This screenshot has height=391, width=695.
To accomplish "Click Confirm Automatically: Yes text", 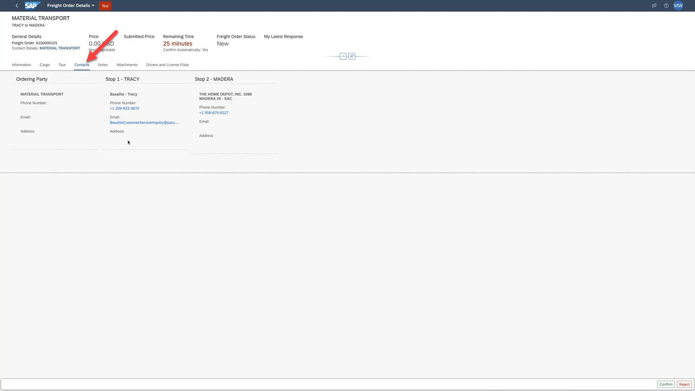I will coord(185,50).
